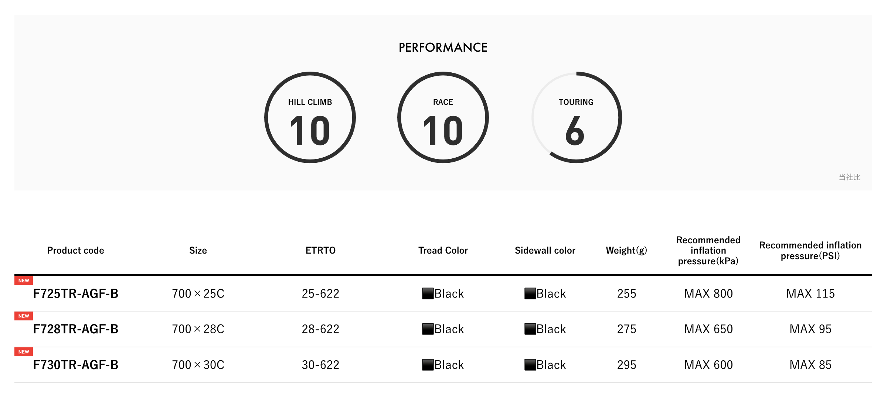The height and width of the screenshot is (409, 884).
Task: Click black sidewall swatch for F728TR-AGF-B
Action: tap(530, 329)
